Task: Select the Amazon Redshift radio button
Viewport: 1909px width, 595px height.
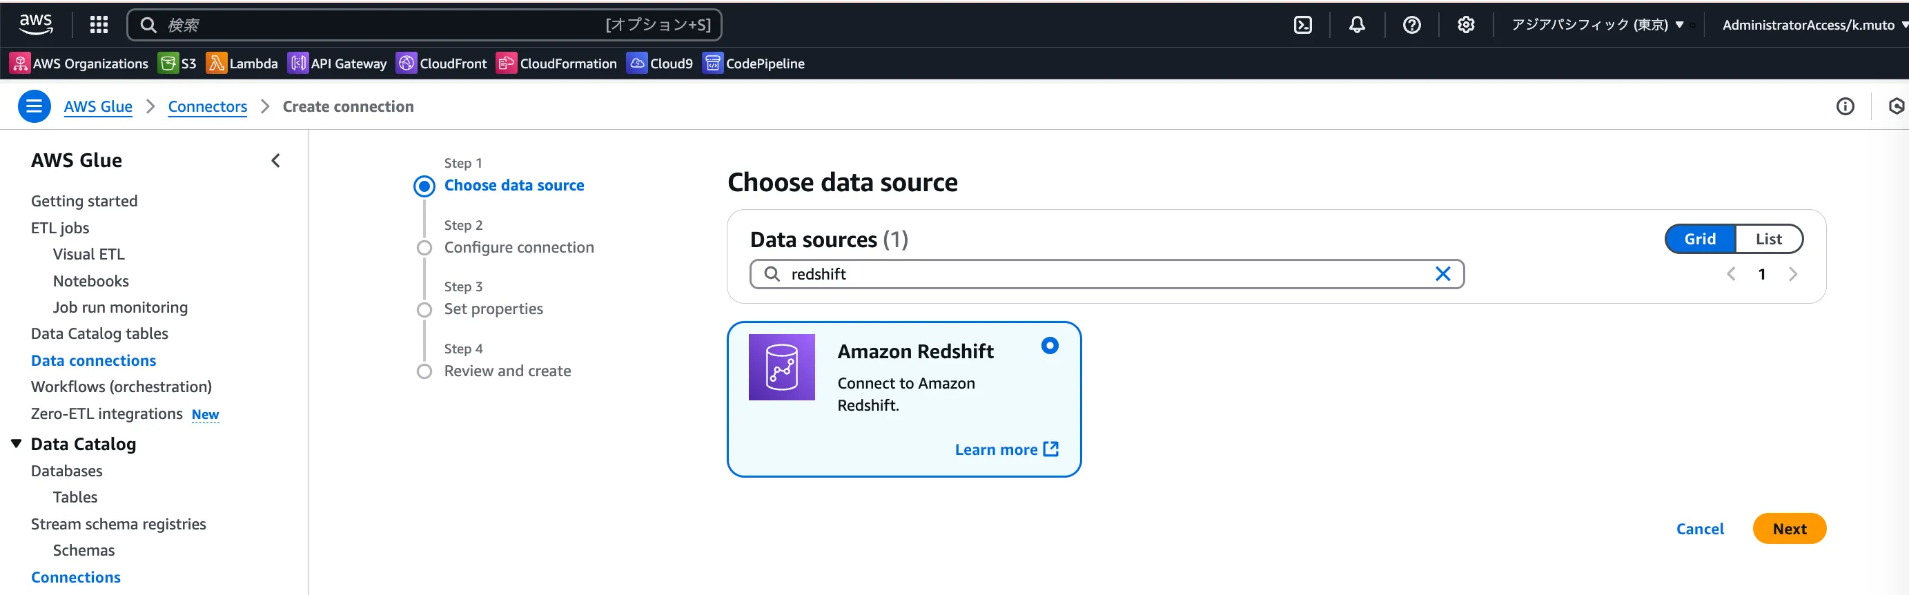Action: pos(1049,345)
